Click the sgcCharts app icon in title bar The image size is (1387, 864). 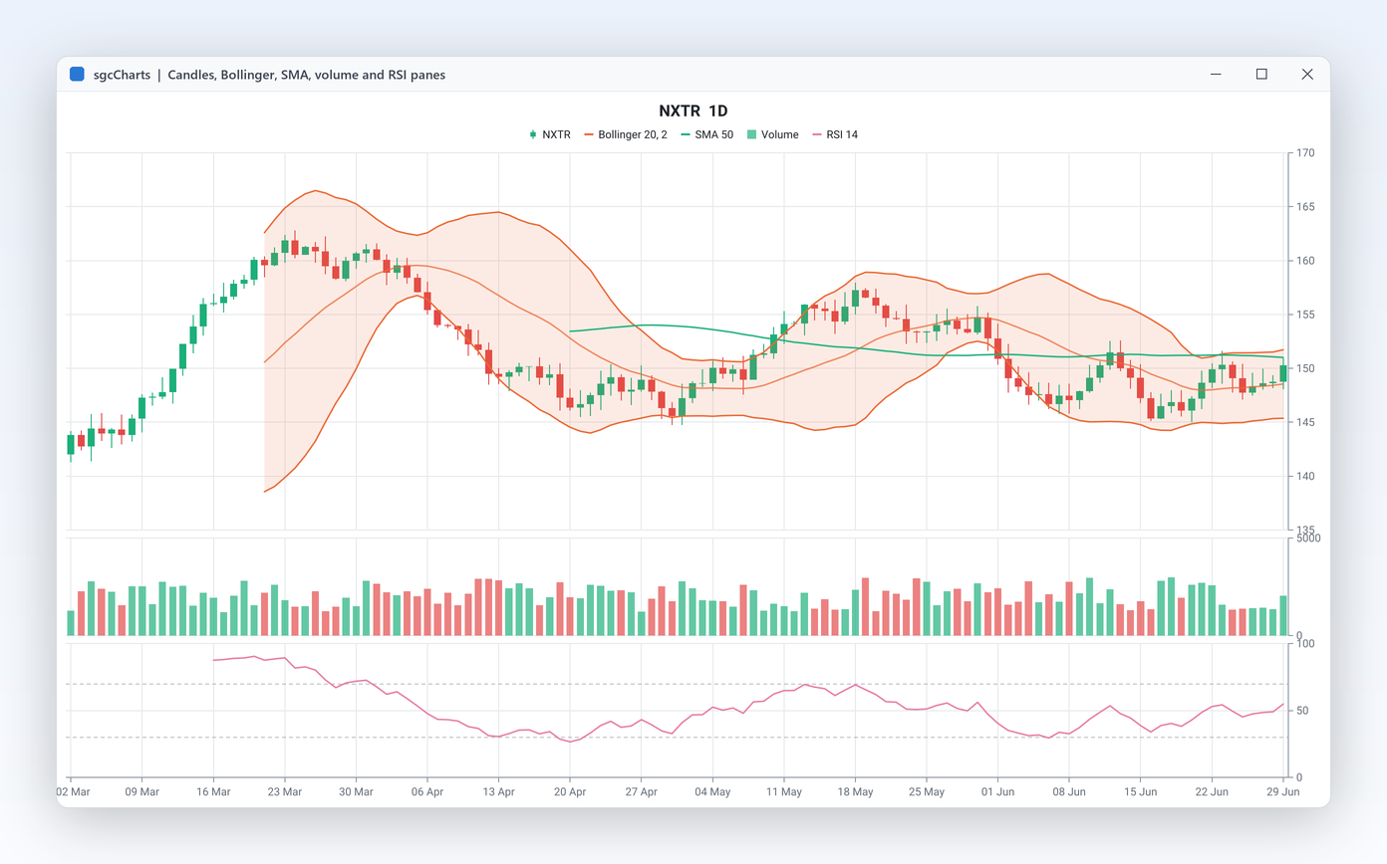click(77, 74)
